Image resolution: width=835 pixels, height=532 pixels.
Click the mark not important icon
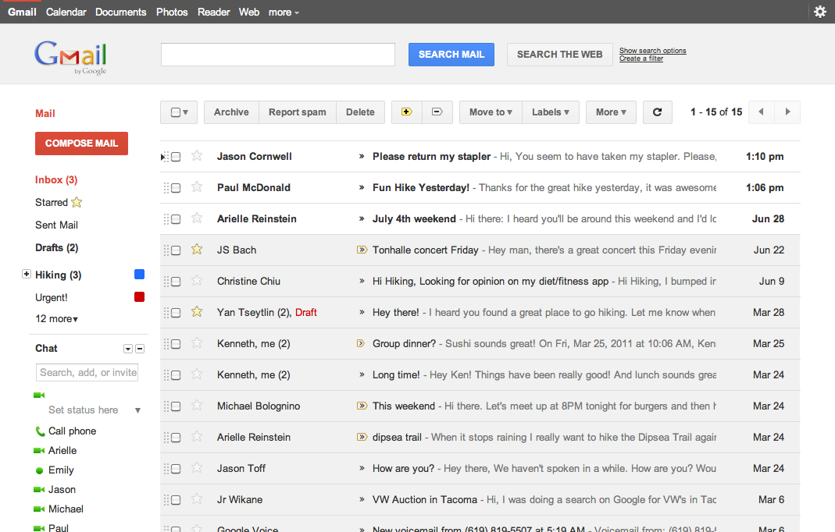(x=437, y=112)
